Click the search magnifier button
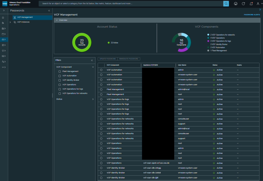The height and width of the screenshot is (181, 263). pos(226,4)
